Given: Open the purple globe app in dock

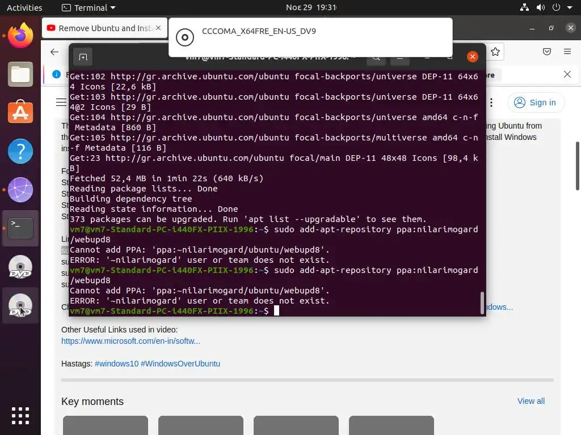Looking at the screenshot, I should [20, 190].
